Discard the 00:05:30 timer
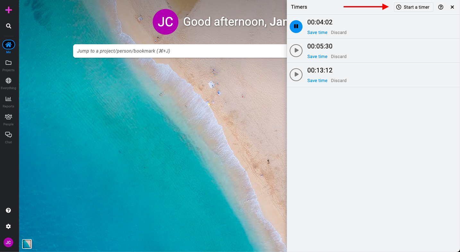Image resolution: width=460 pixels, height=252 pixels. click(339, 56)
